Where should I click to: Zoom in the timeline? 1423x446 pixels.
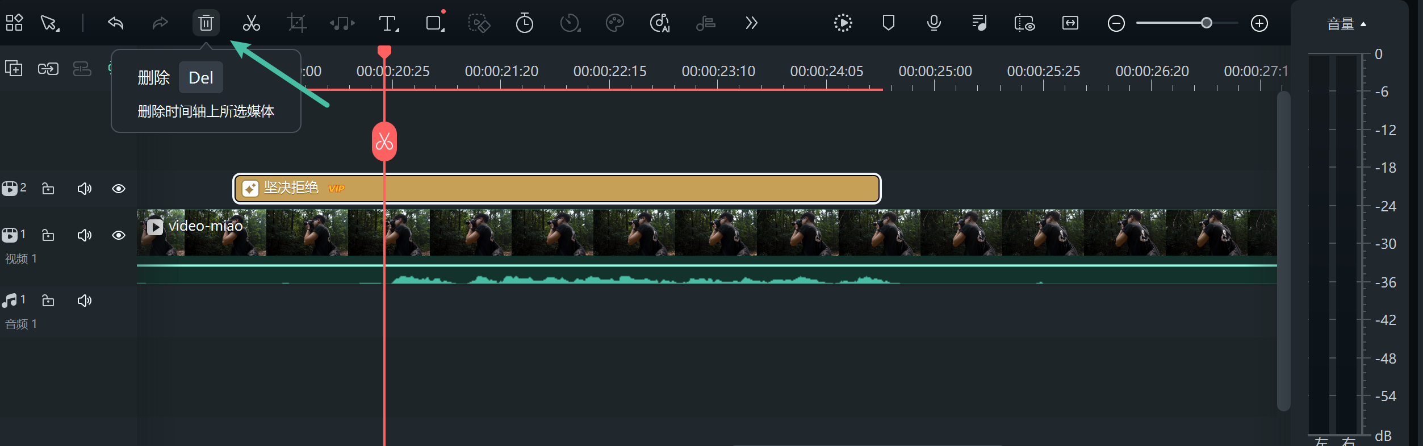(x=1259, y=23)
